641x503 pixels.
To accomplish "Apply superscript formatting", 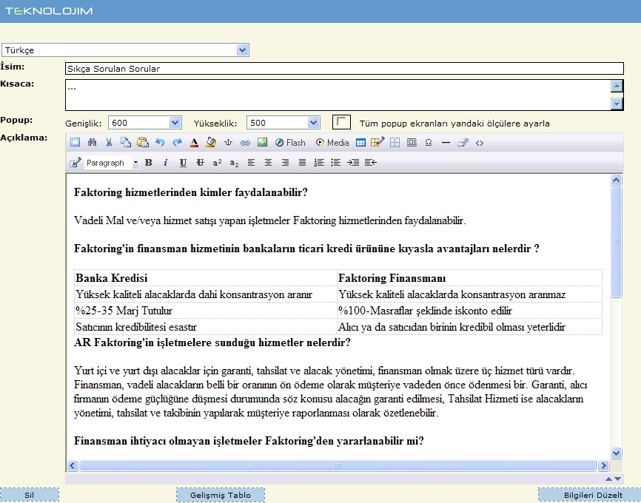I will [217, 163].
